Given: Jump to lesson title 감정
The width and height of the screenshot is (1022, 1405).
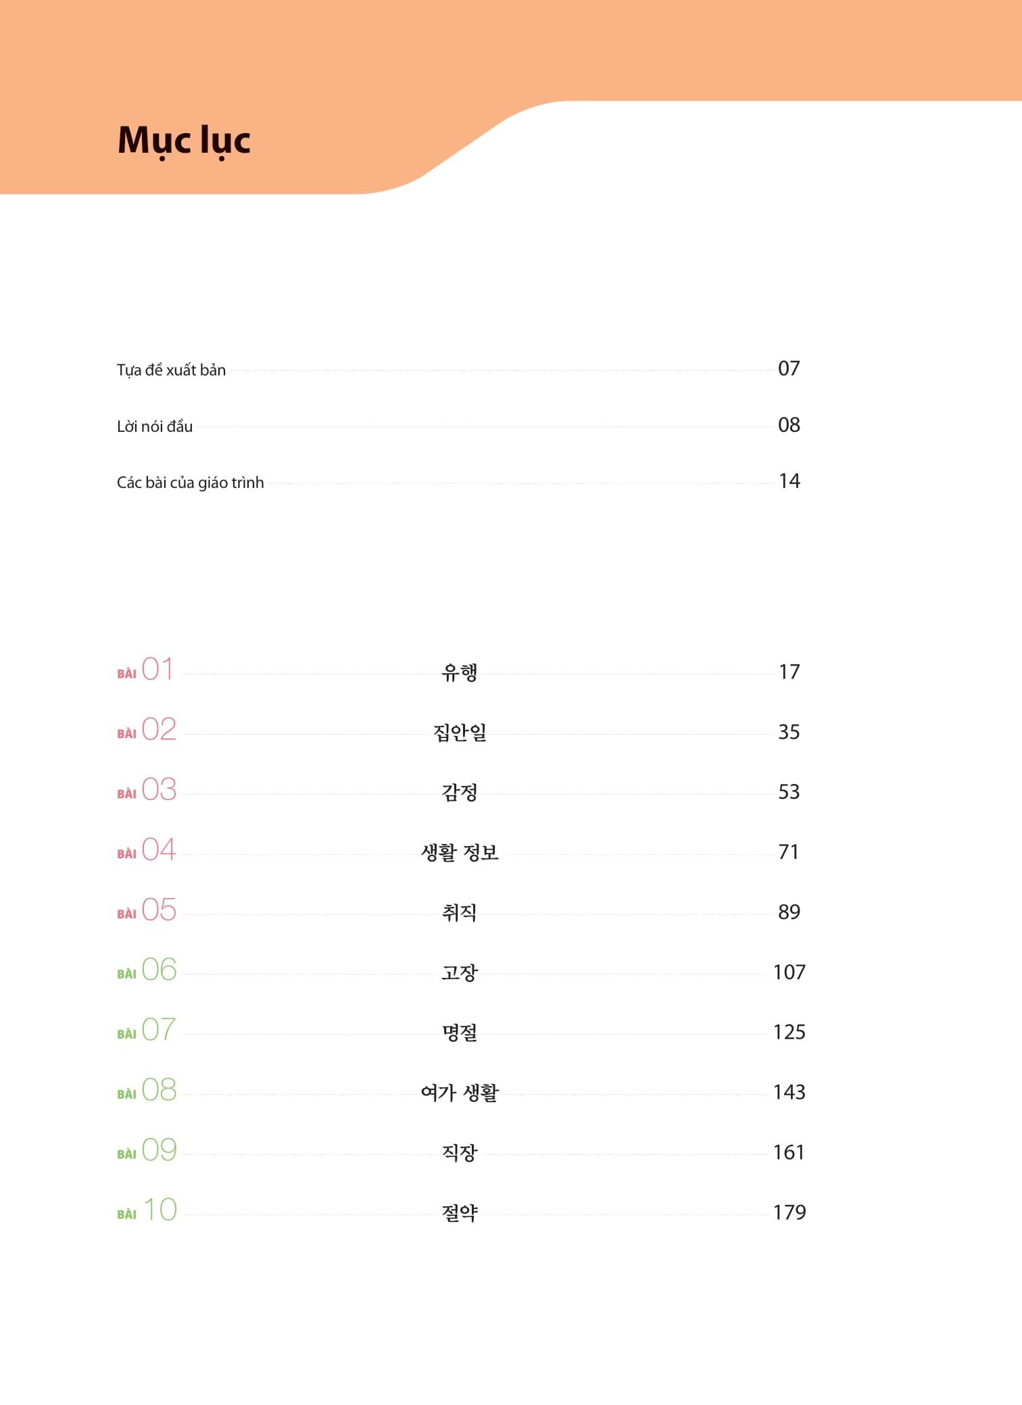Looking at the screenshot, I should tap(460, 792).
